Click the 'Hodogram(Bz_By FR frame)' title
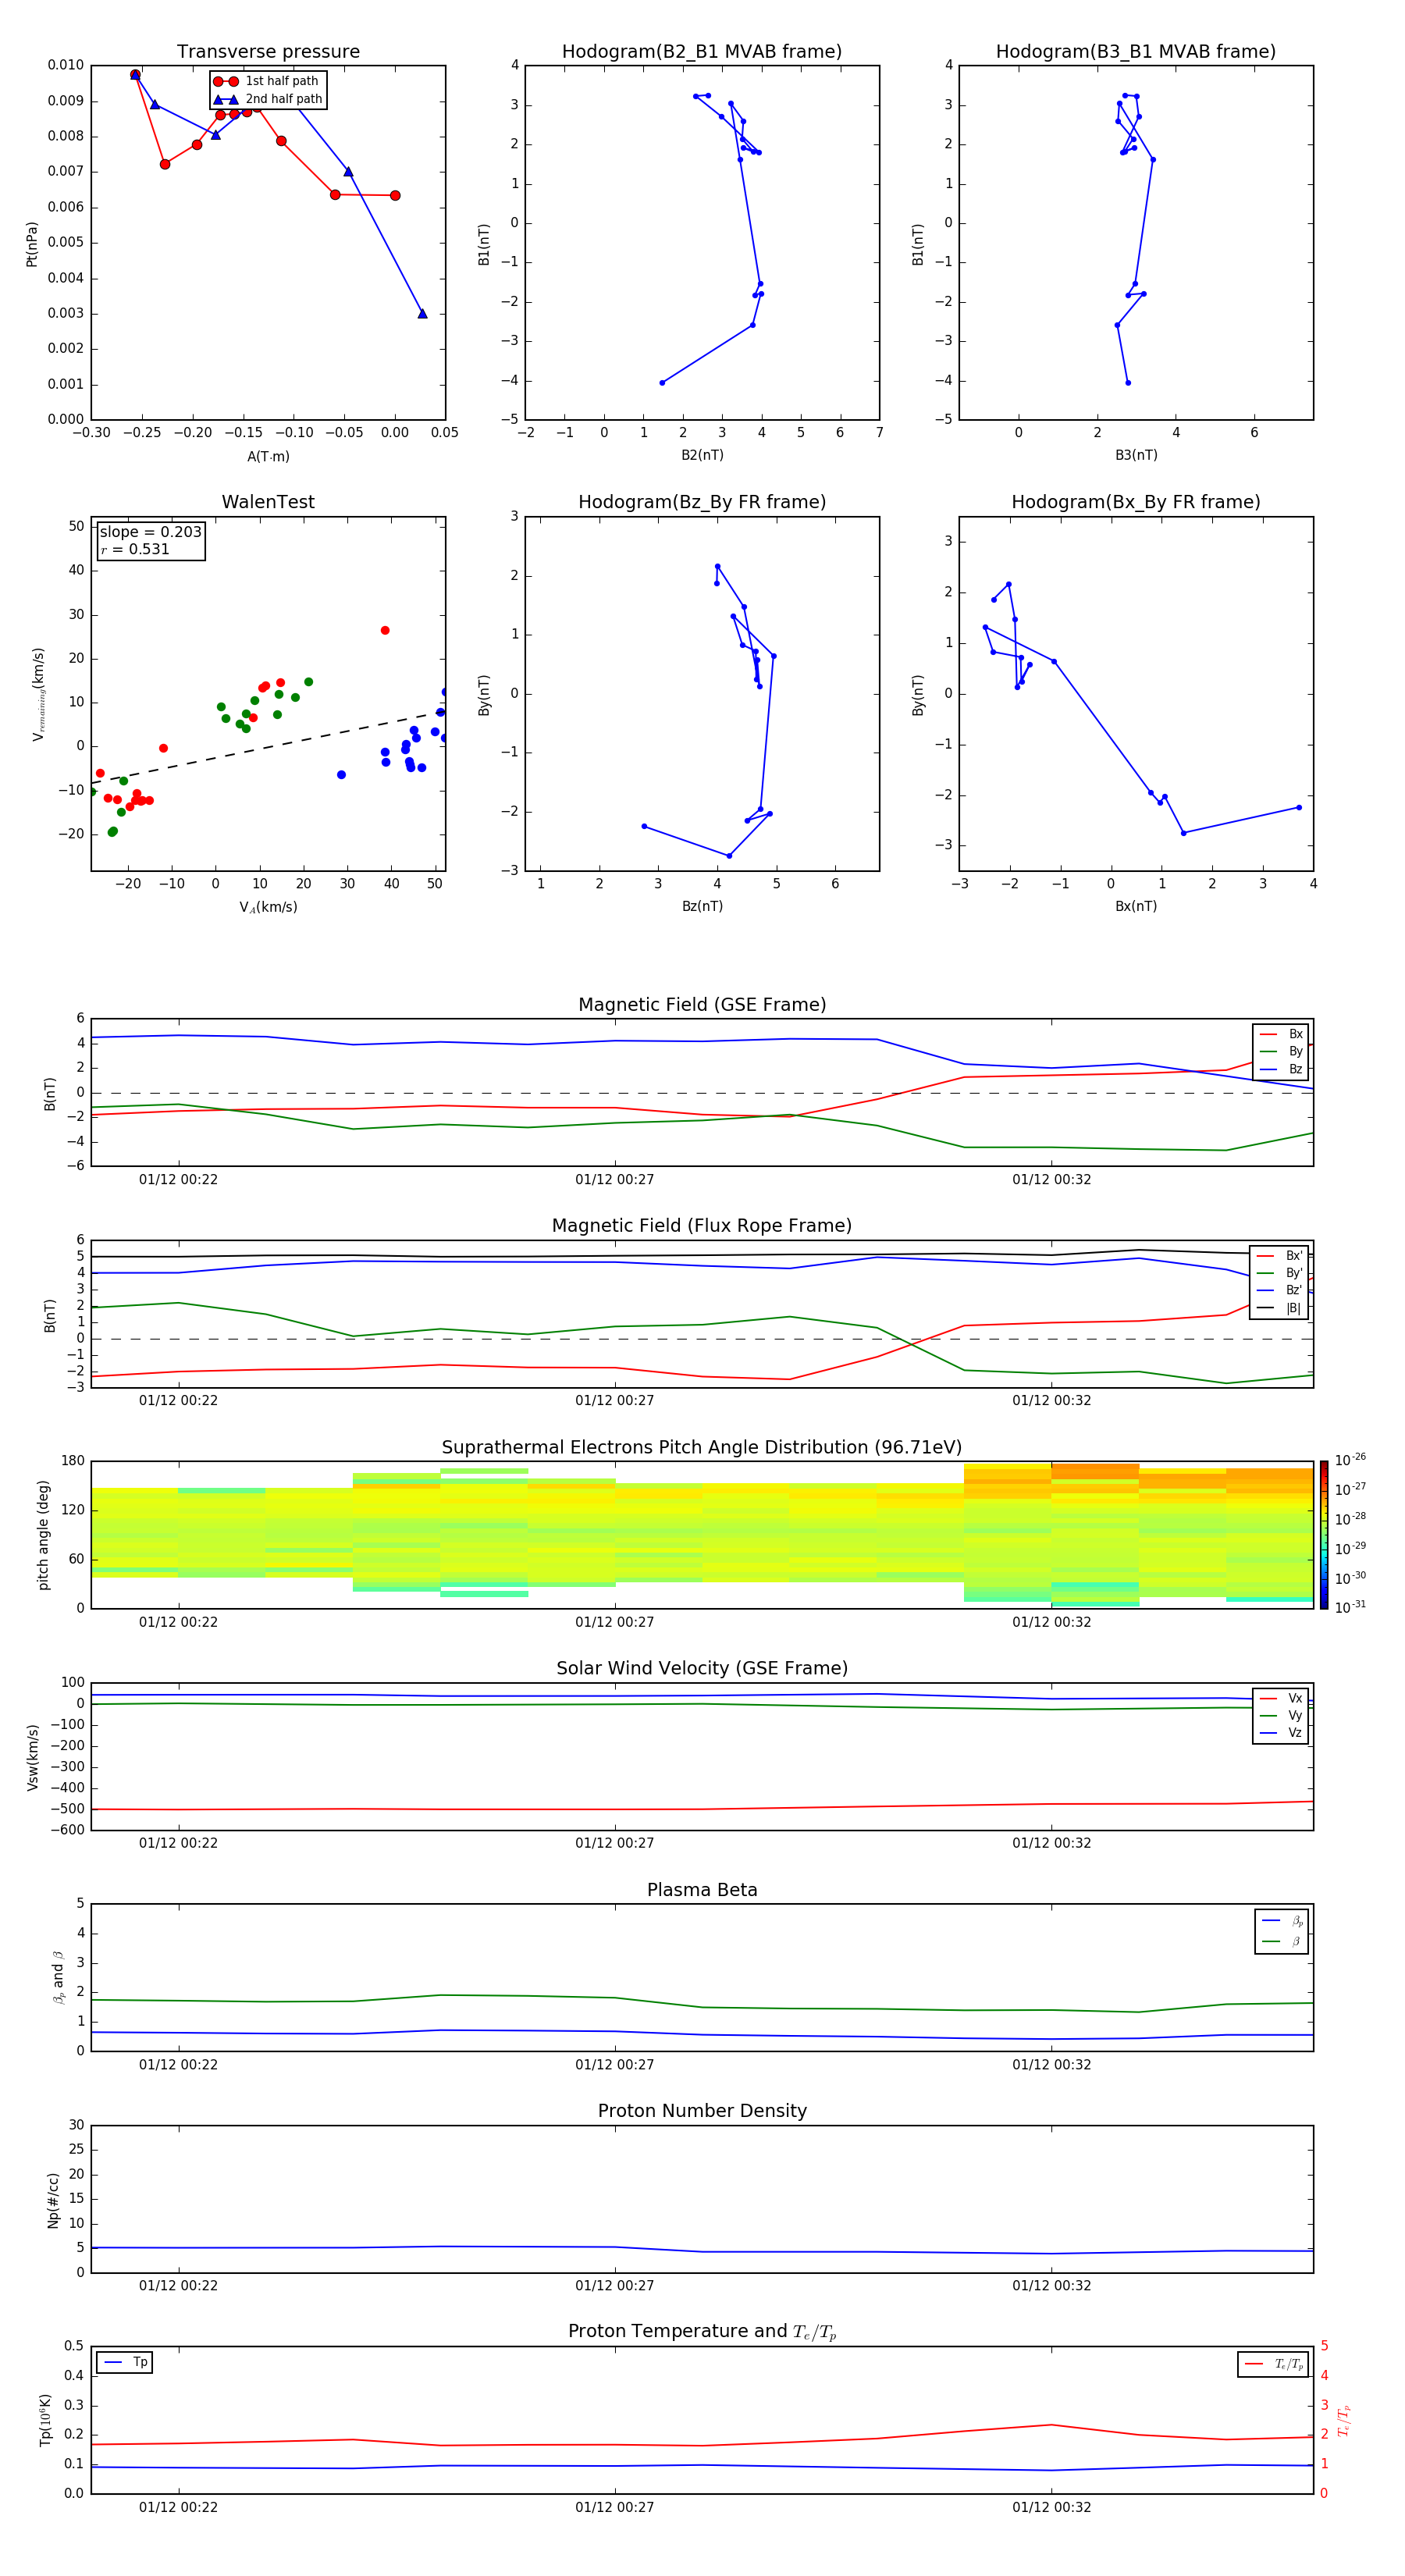The width and height of the screenshot is (1405, 2576). pos(702,502)
